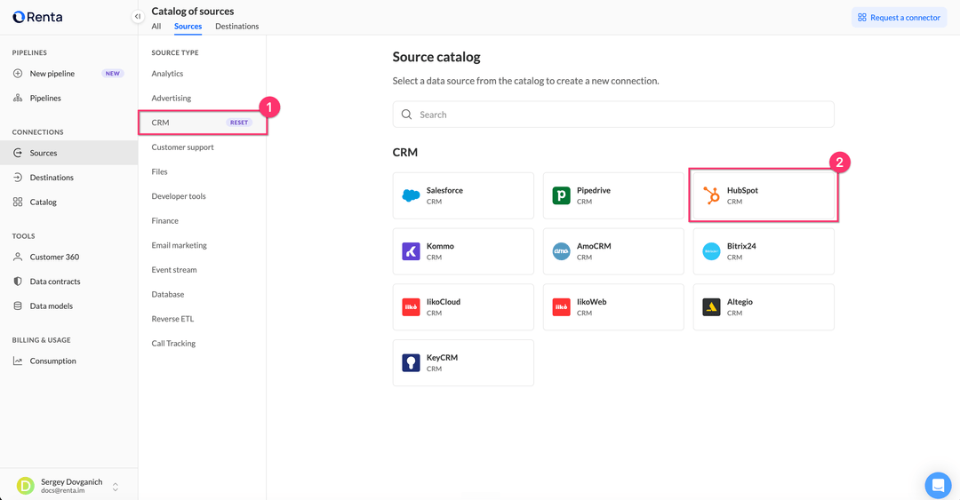Click the Pipelines icon in sidebar
The image size is (960, 500).
coord(18,98)
